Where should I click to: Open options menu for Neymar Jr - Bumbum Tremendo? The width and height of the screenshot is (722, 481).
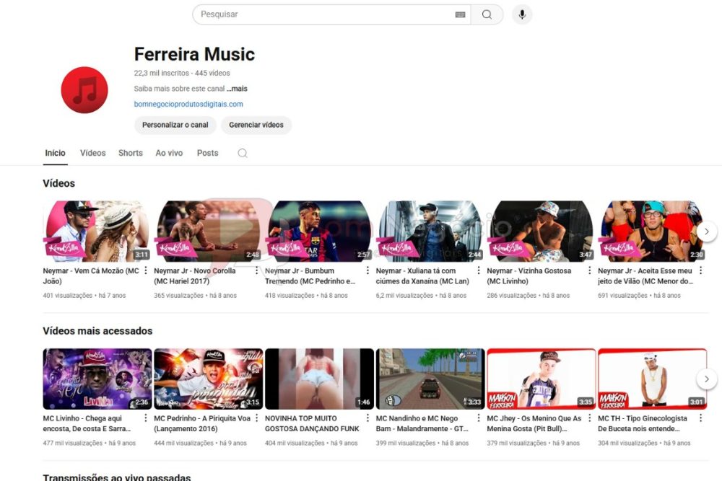[x=367, y=270]
